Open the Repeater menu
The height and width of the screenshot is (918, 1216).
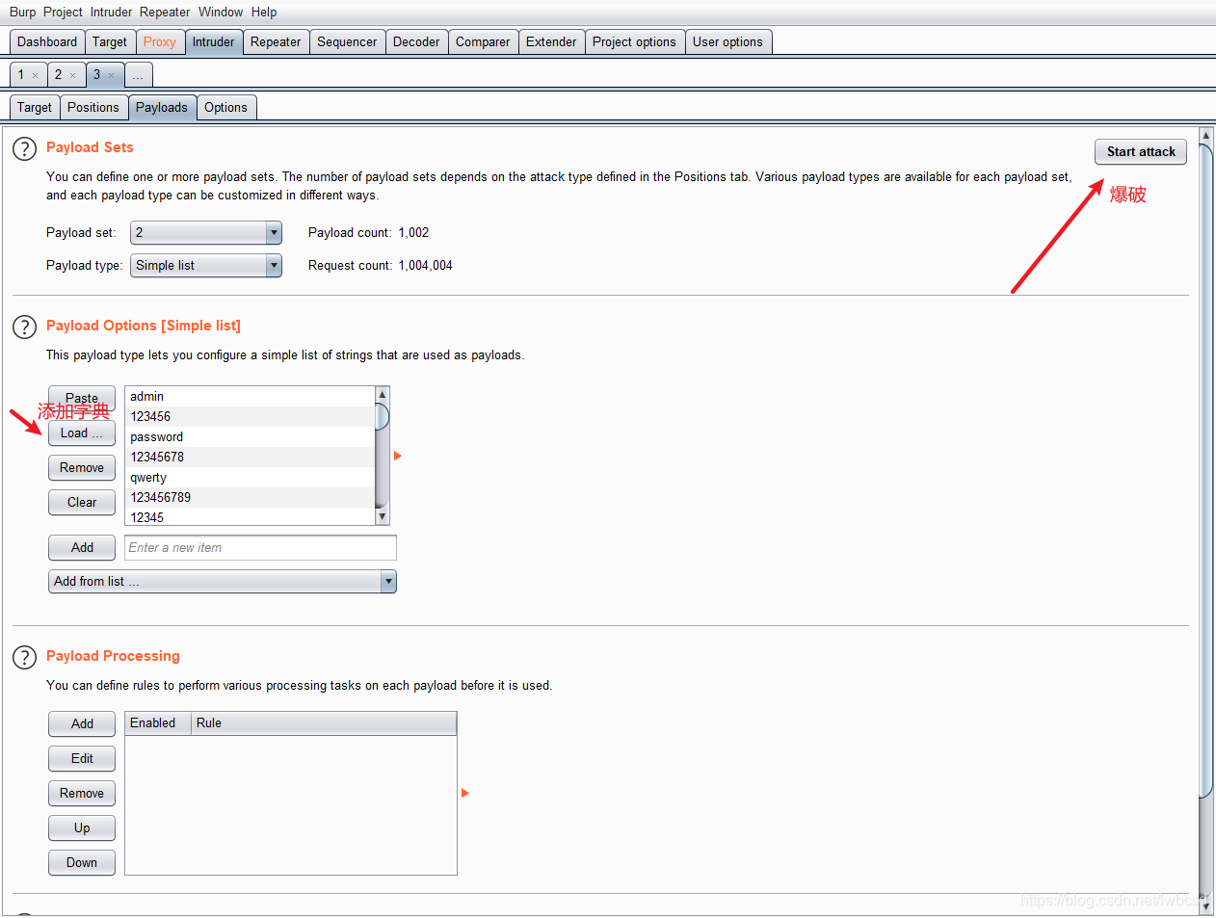(x=165, y=12)
